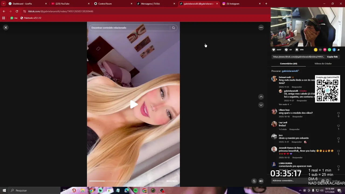Click the embed code share icon
The image size is (345, 194).
click(320, 50)
